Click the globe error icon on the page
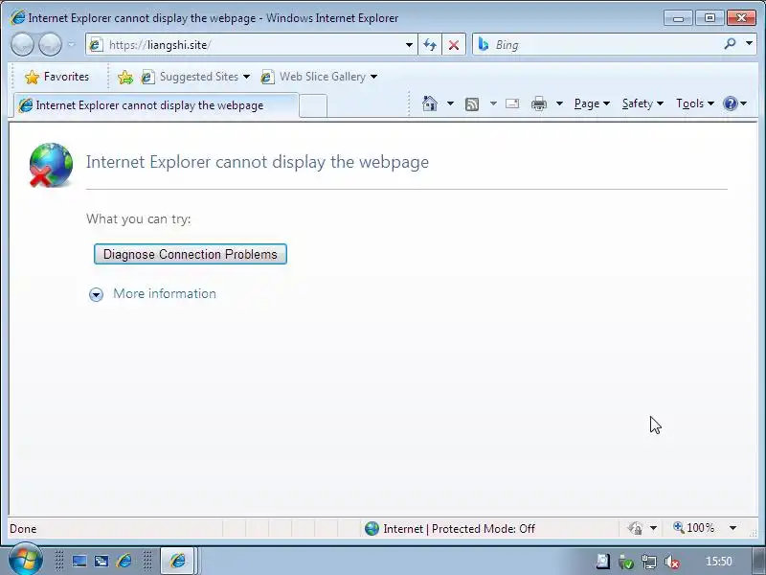 51,165
